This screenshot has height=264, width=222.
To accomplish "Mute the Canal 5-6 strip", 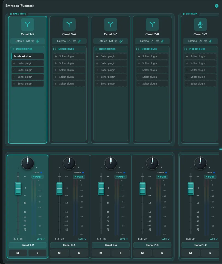I will [101, 253].
